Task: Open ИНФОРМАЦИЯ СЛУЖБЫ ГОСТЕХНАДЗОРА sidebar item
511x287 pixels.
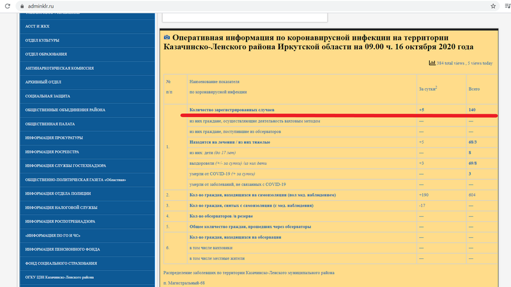Action: click(88, 166)
